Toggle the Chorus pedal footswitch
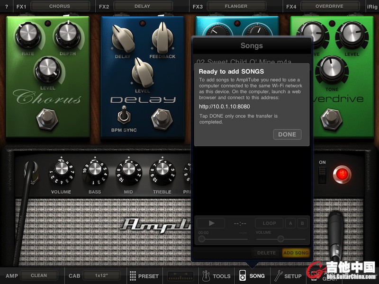Image resolution: width=379 pixels, height=284 pixels. point(47,119)
